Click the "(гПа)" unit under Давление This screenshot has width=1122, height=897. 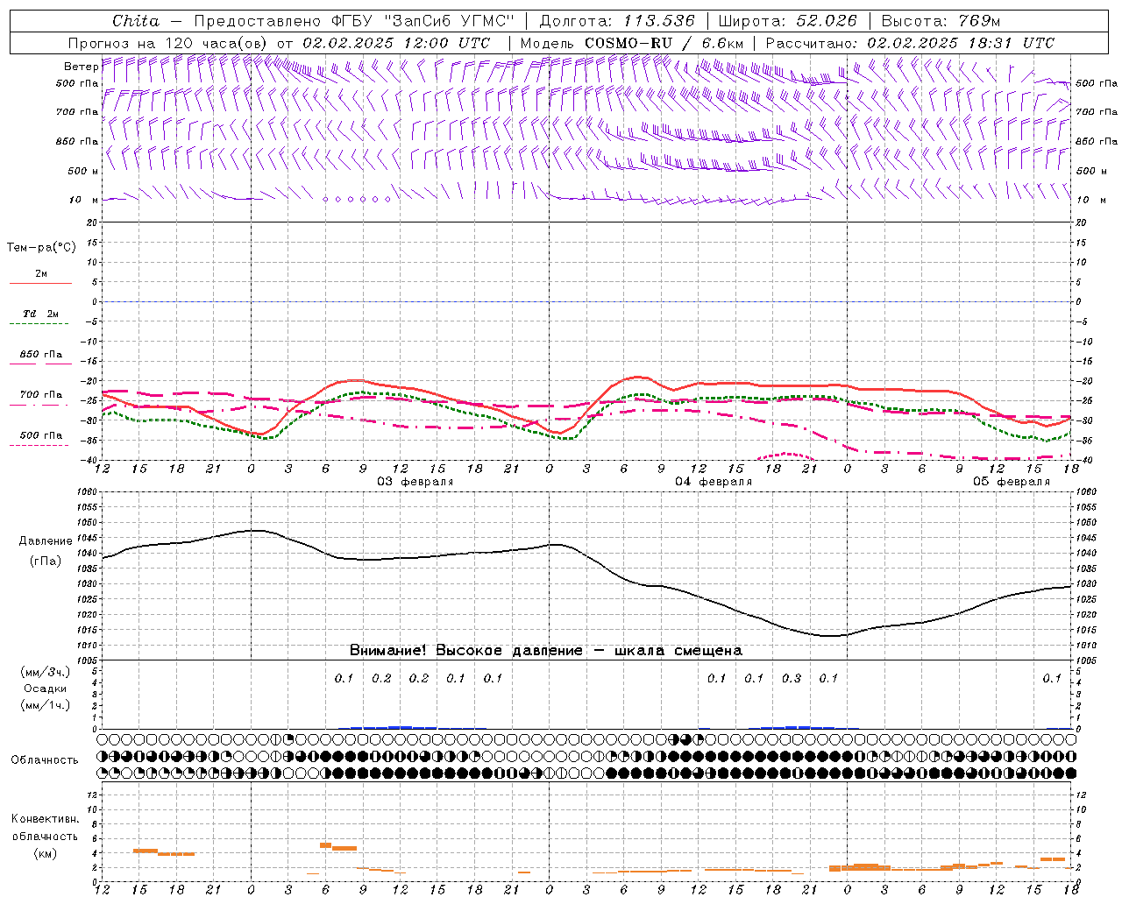coord(46,561)
